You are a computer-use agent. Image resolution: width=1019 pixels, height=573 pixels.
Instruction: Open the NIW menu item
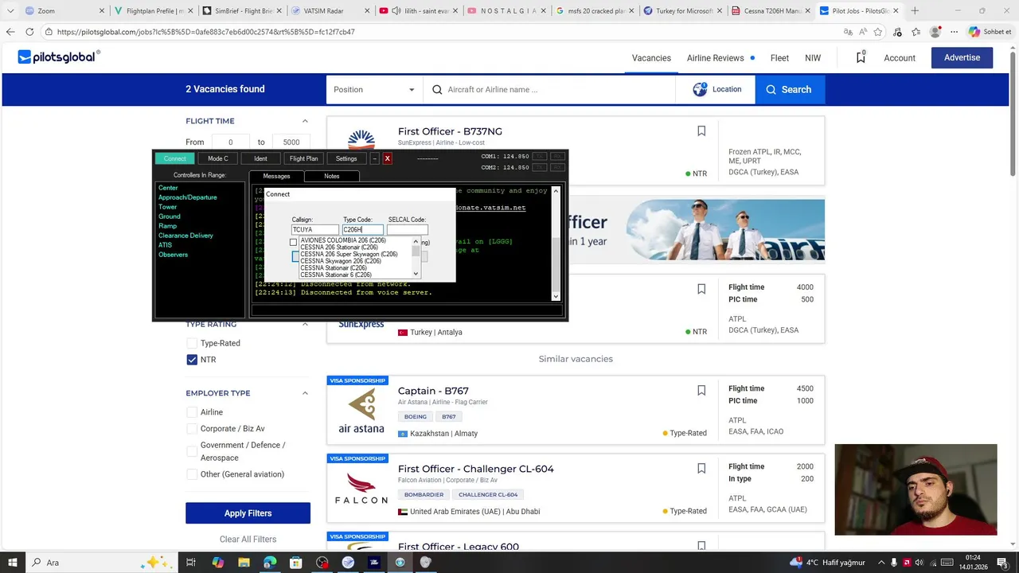[x=813, y=58]
